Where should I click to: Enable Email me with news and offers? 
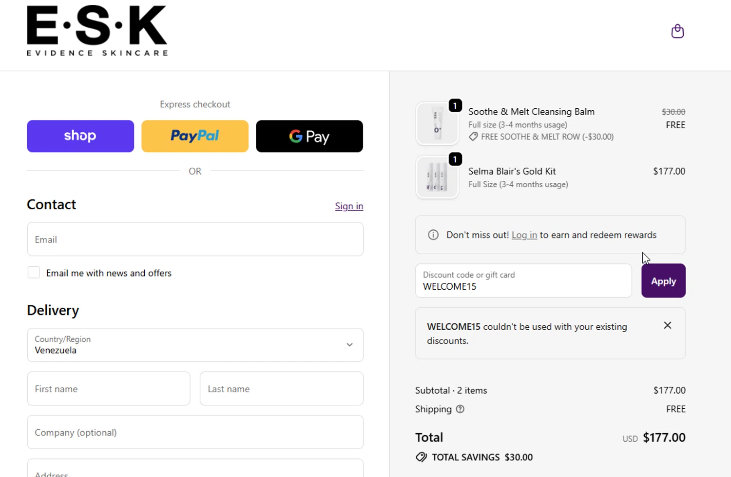34,273
